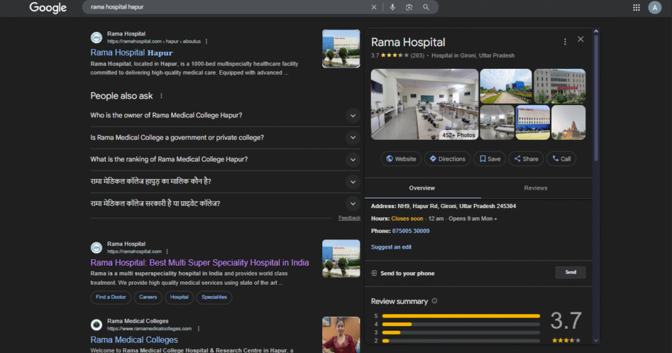
Task: Open more options in Rama Hospital panel
Action: click(x=565, y=42)
